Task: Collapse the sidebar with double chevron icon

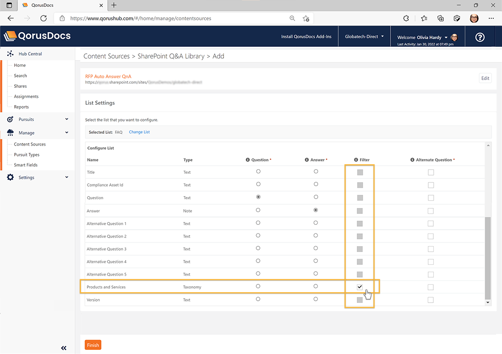Action: [64, 348]
